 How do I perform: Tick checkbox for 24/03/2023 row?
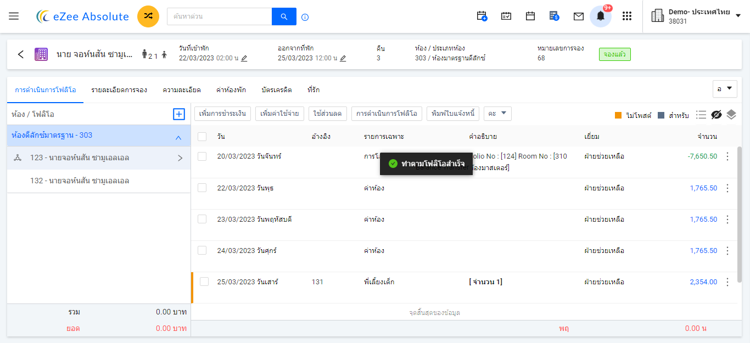(x=202, y=250)
